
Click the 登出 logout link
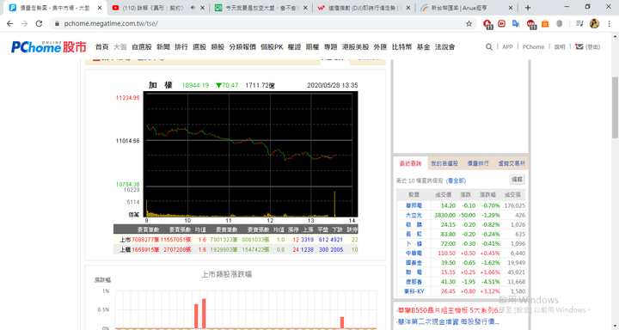(x=592, y=46)
